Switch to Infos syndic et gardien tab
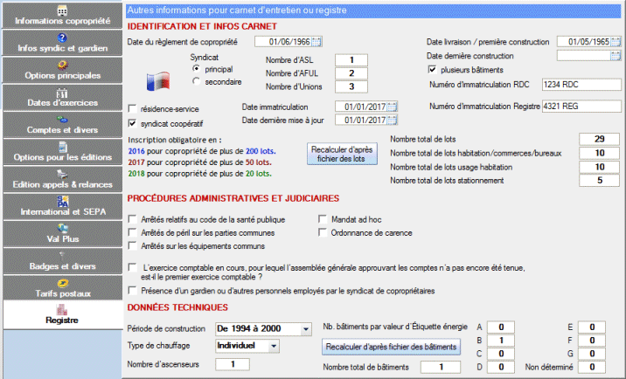 pyautogui.click(x=63, y=43)
